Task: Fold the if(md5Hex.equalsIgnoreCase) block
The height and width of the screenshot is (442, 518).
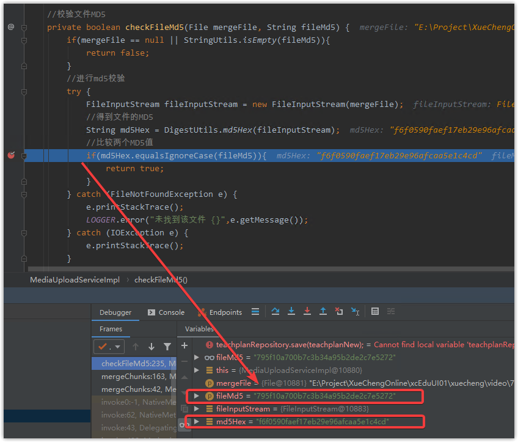Action: pos(24,156)
